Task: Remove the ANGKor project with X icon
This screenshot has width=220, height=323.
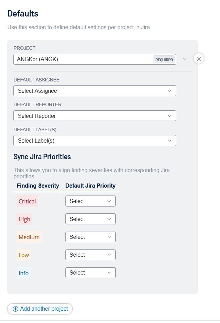Action: point(199,59)
